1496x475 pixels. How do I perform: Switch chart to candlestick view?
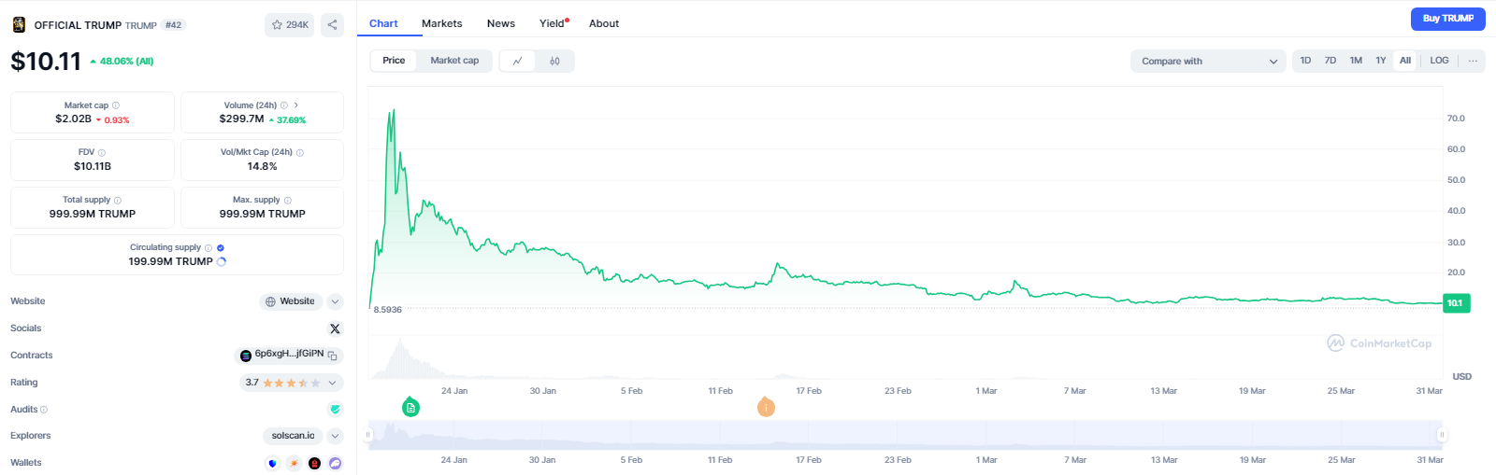pos(554,62)
